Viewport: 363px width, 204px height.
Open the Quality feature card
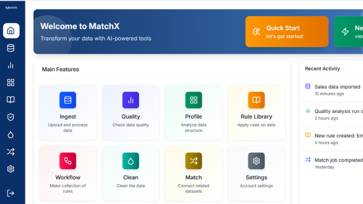(x=131, y=112)
